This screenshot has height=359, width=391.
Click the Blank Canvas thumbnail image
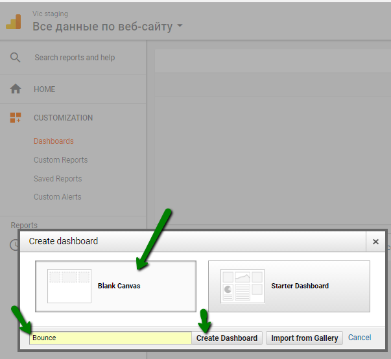coord(69,286)
